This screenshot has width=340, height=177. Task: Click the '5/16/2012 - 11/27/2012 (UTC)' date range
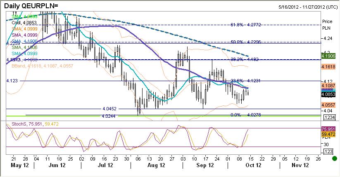tap(308, 7)
